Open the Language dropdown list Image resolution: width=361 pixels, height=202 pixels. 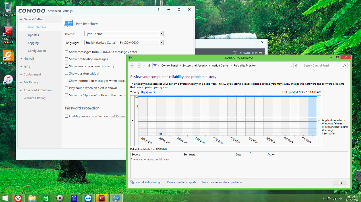pos(161,43)
